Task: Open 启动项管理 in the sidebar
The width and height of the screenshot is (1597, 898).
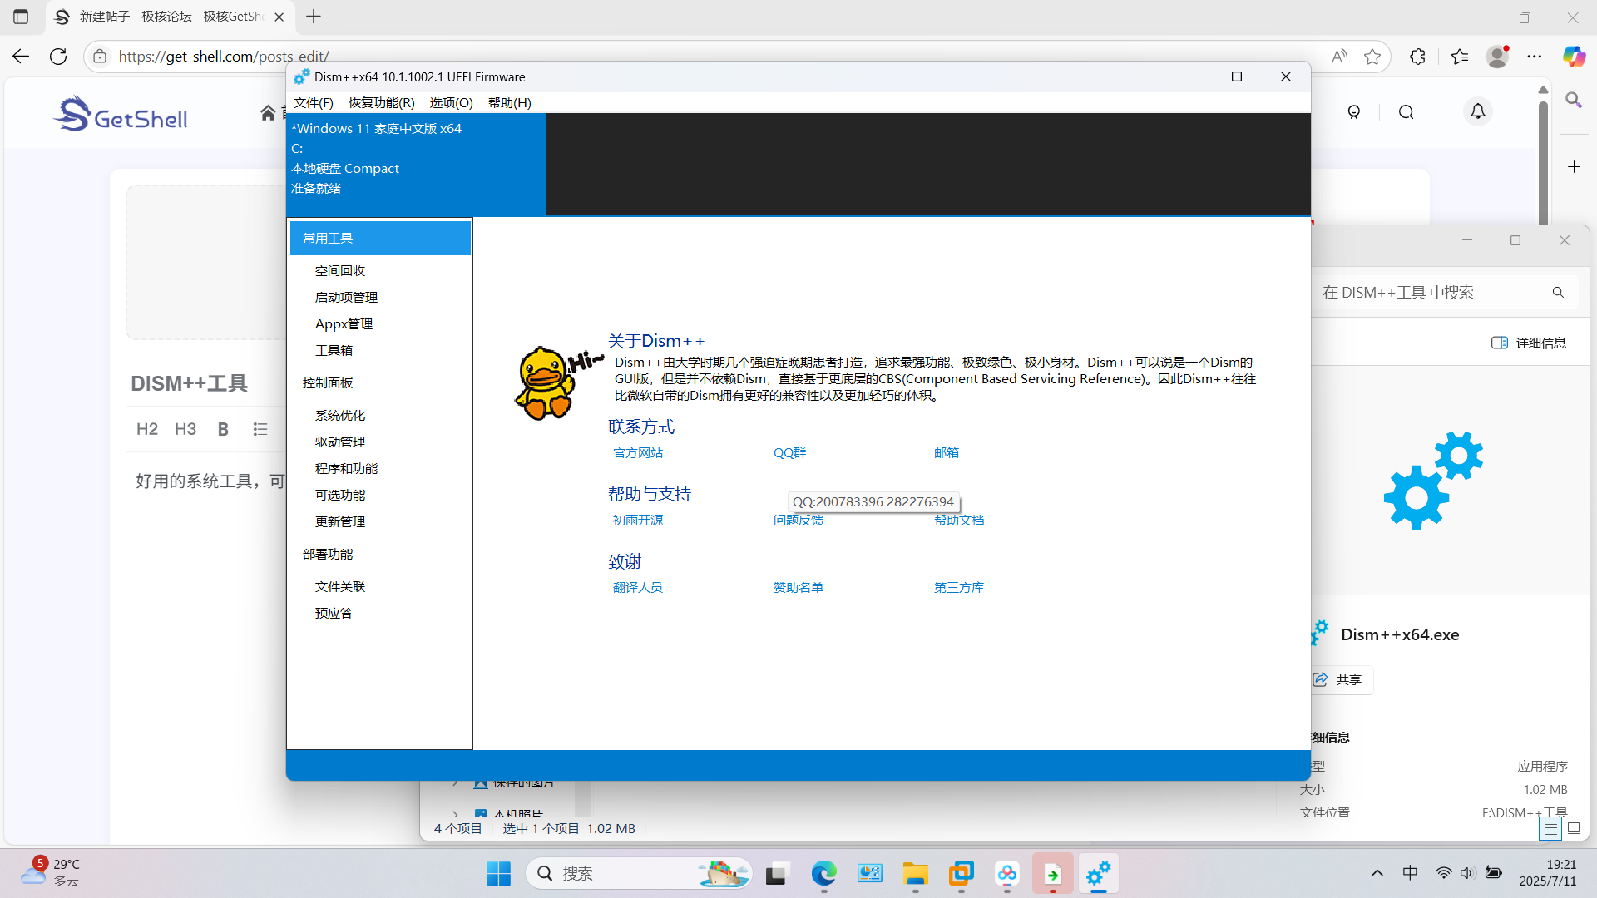Action: click(346, 297)
